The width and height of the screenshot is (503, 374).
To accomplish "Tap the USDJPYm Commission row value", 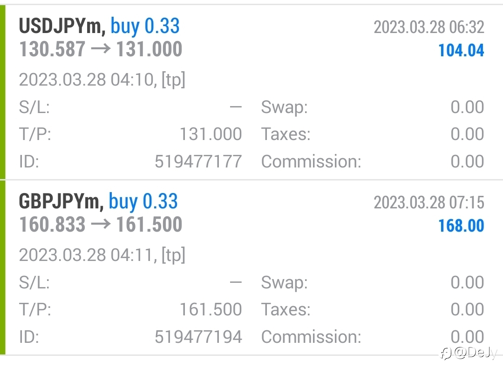I will click(x=468, y=161).
